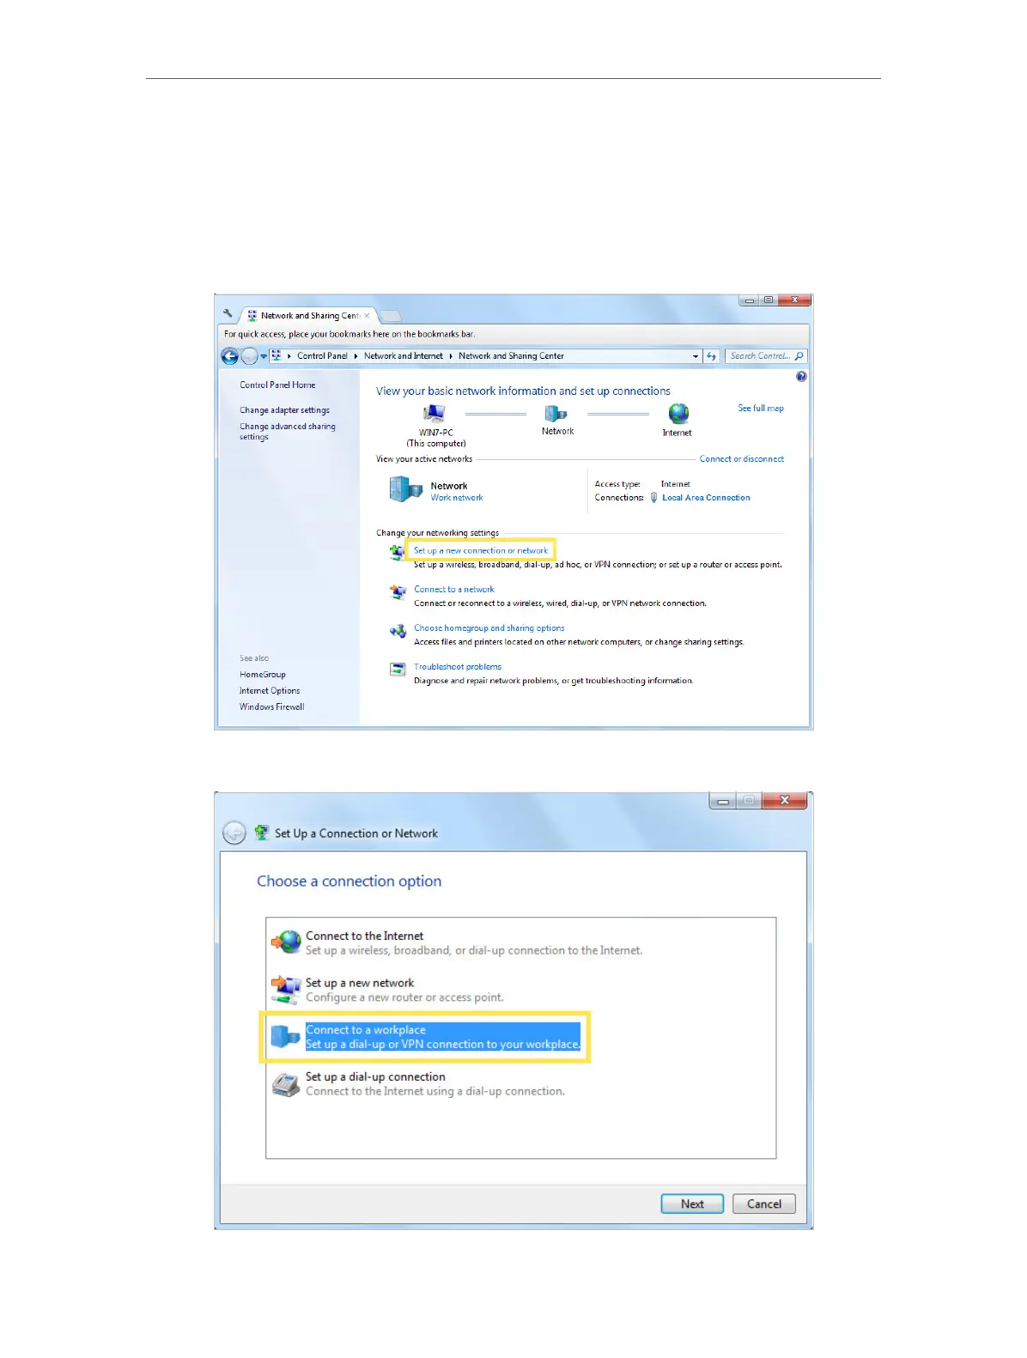Click the Next button
The height and width of the screenshot is (1358, 1027).
692,1204
